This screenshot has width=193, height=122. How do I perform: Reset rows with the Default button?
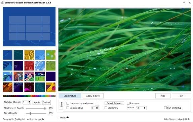(46, 102)
